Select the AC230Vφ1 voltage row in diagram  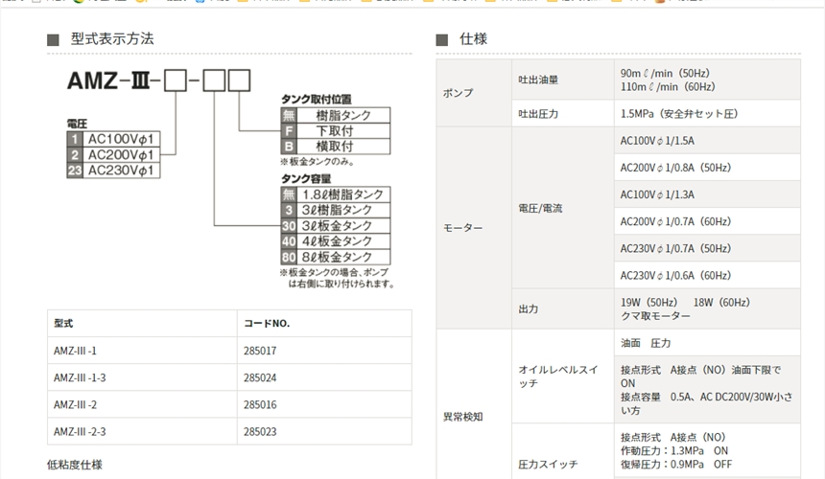point(125,171)
